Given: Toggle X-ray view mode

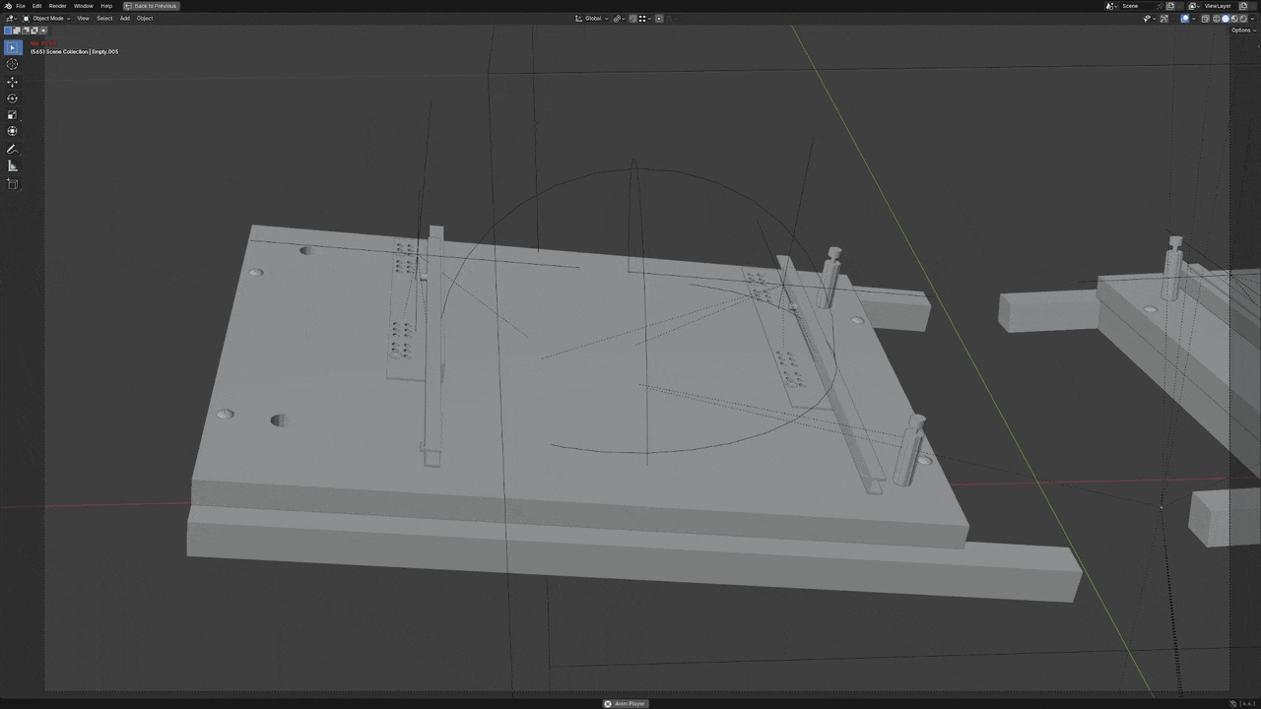Looking at the screenshot, I should point(1206,19).
